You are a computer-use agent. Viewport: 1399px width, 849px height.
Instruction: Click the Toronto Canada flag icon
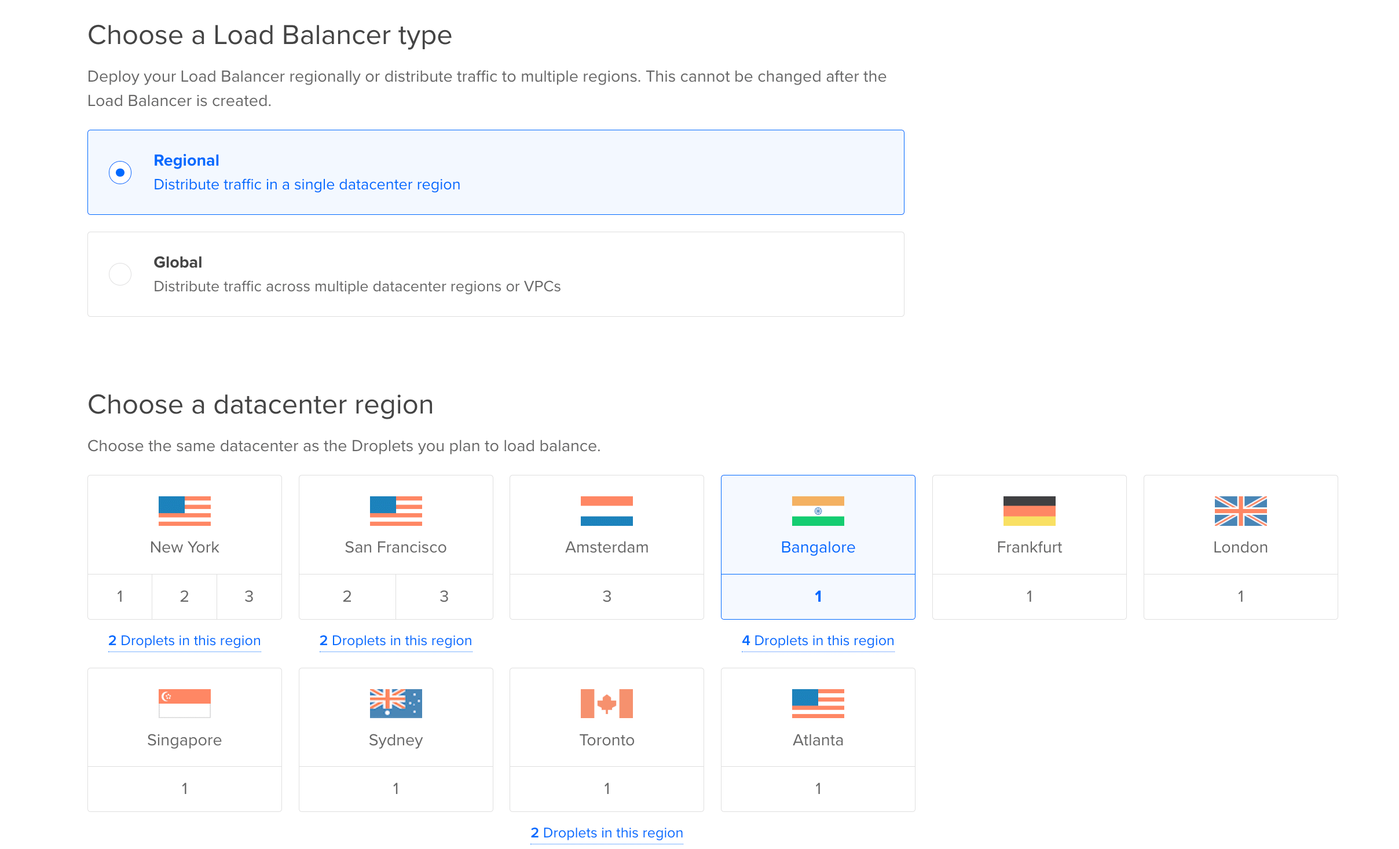pos(606,704)
